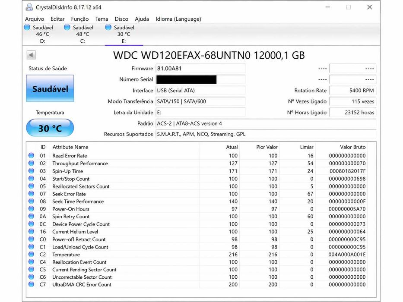Click the 'Status de Saúde' label
Screen dimensions: 403x302
pos(48,69)
